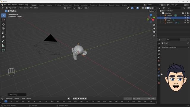
Task: Click the outliner search field
Action: coord(175,8)
